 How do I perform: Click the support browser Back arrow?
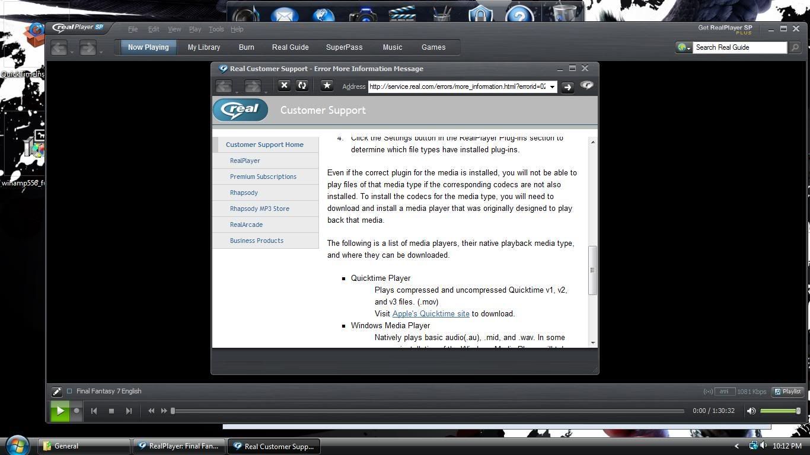coord(224,86)
